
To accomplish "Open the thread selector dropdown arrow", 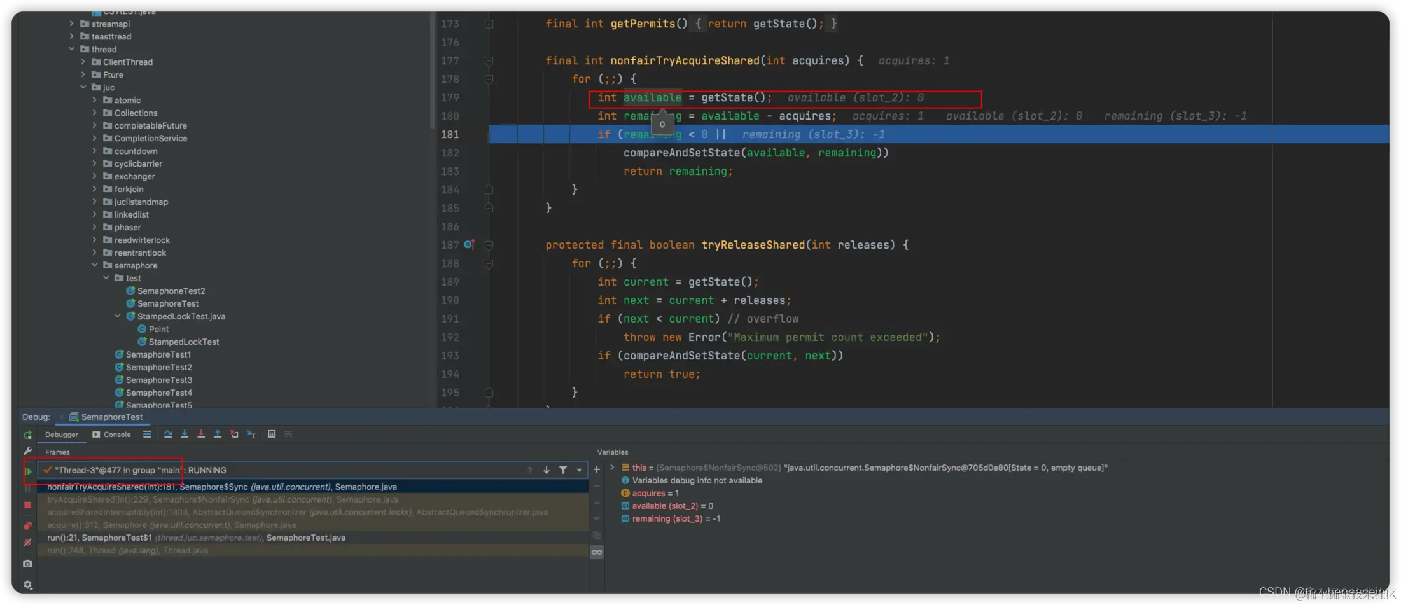I will coord(579,470).
